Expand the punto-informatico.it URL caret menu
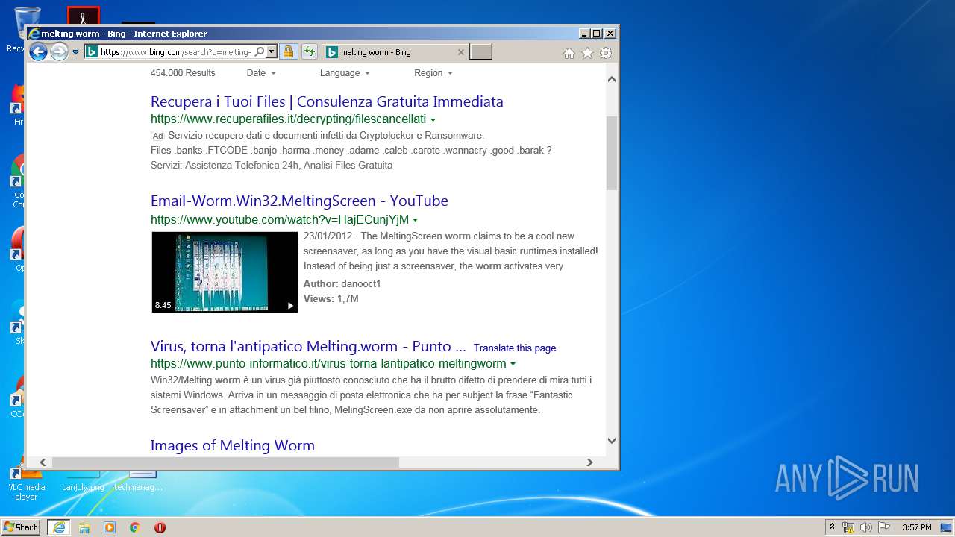 pyautogui.click(x=513, y=364)
